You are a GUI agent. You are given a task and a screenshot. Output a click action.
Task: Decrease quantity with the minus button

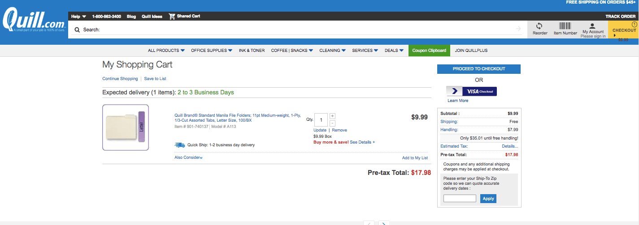332,123
